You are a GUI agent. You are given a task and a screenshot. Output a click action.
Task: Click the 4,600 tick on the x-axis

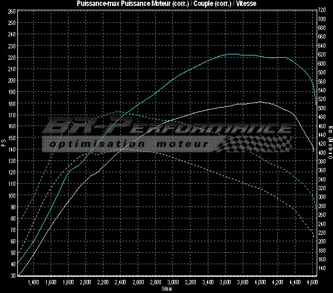(x=312, y=283)
